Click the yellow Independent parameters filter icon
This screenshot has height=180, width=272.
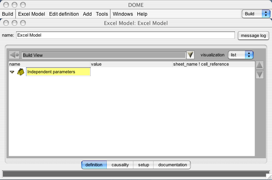(x=21, y=72)
